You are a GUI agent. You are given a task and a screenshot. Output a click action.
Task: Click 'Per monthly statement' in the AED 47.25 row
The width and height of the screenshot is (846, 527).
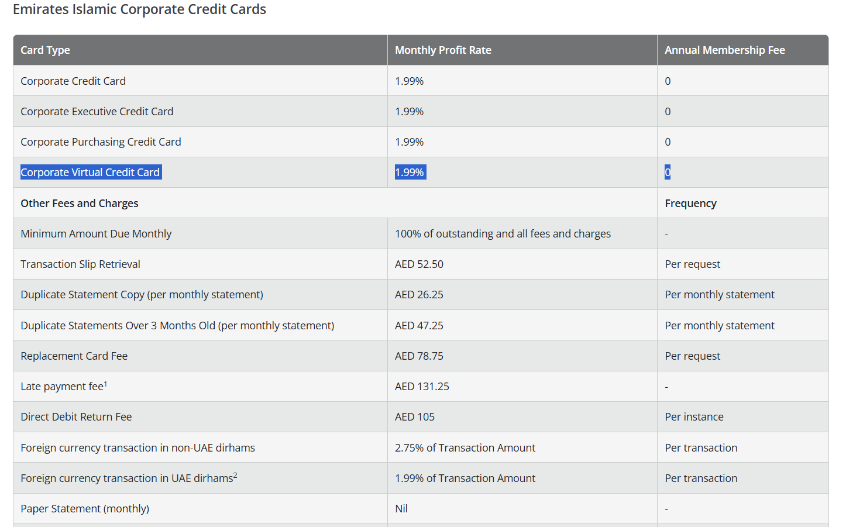pos(720,326)
